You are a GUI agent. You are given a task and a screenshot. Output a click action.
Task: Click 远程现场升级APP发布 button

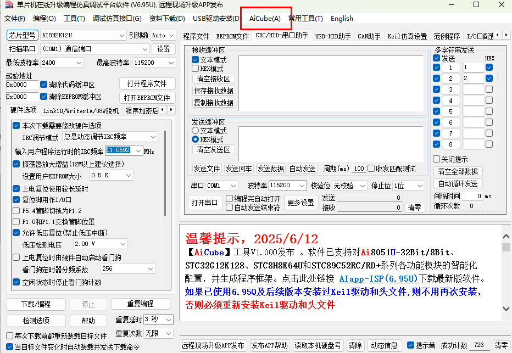213,345
